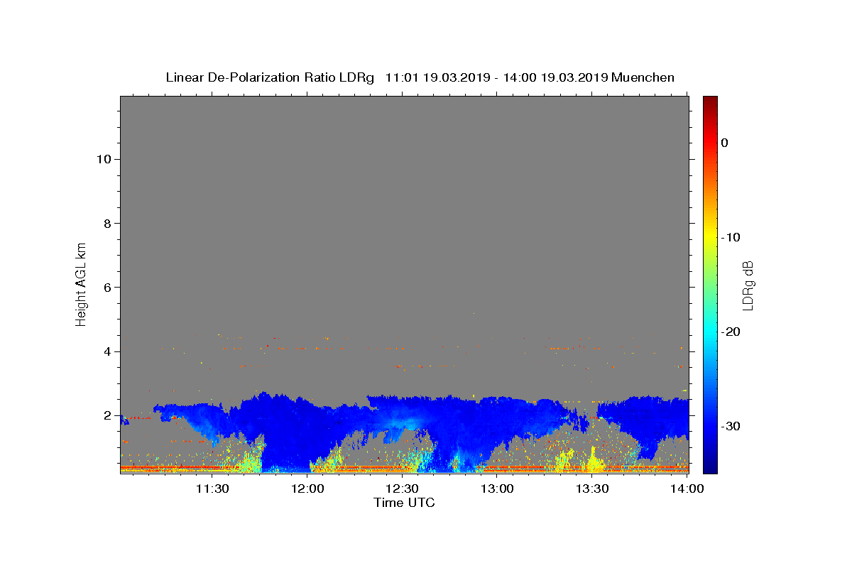Click the colorbar value -10
The image size is (852, 568).
click(730, 237)
